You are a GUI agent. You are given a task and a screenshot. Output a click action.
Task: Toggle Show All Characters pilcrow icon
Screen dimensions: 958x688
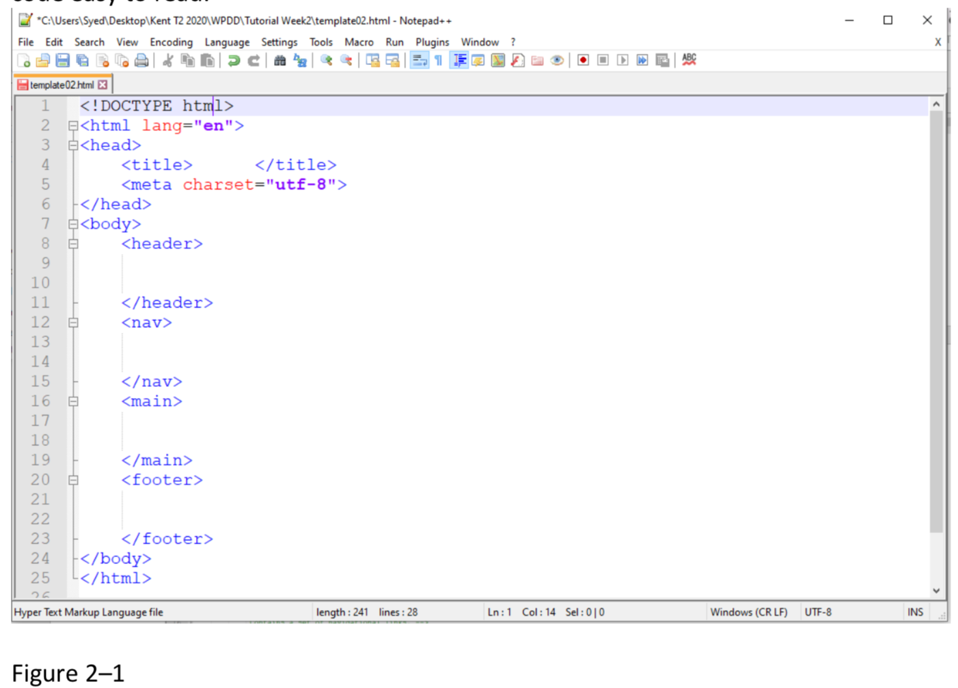tap(439, 61)
